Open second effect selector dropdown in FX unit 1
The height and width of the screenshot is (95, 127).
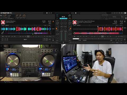[x=12, y=17]
